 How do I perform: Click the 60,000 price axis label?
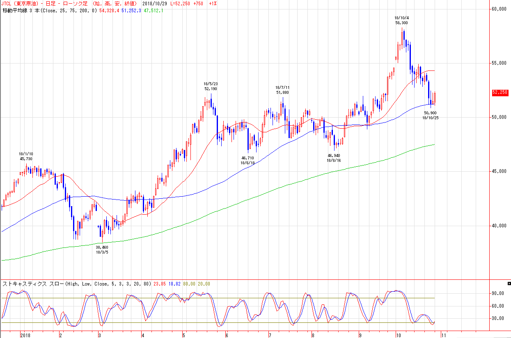500,9
